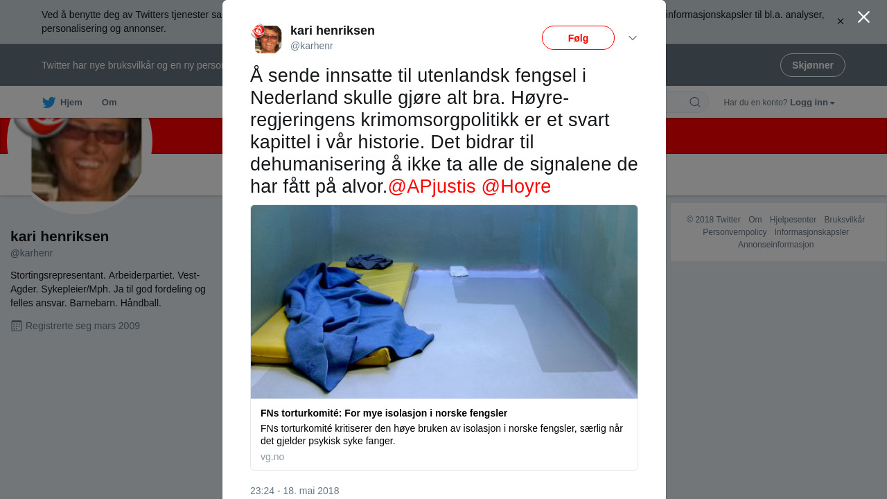
Task: Dismiss the cookie notice banner with the small X
Action: click(841, 21)
